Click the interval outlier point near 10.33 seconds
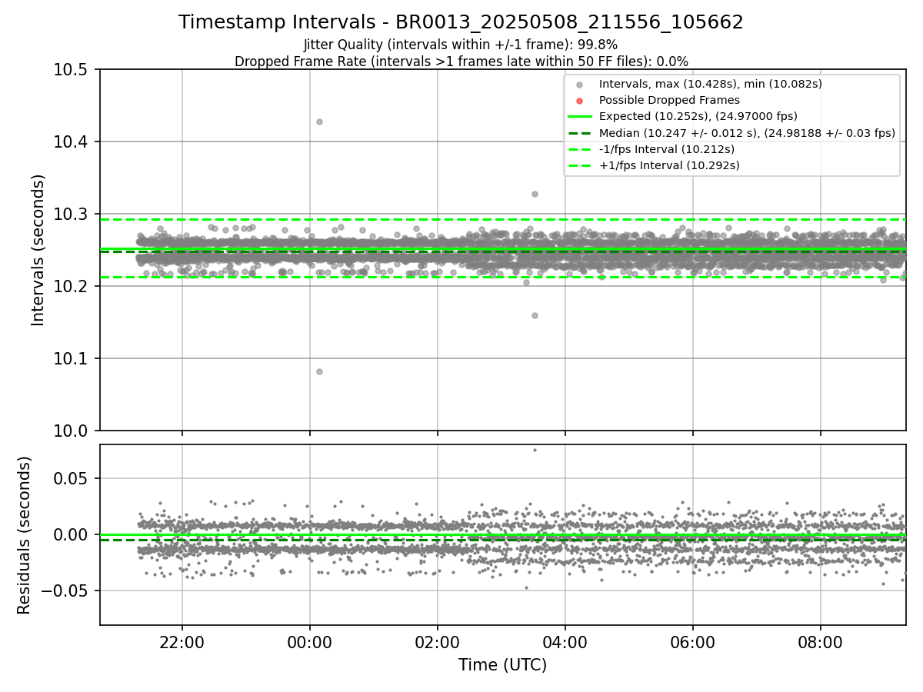The width and height of the screenshot is (923, 692). click(x=535, y=194)
